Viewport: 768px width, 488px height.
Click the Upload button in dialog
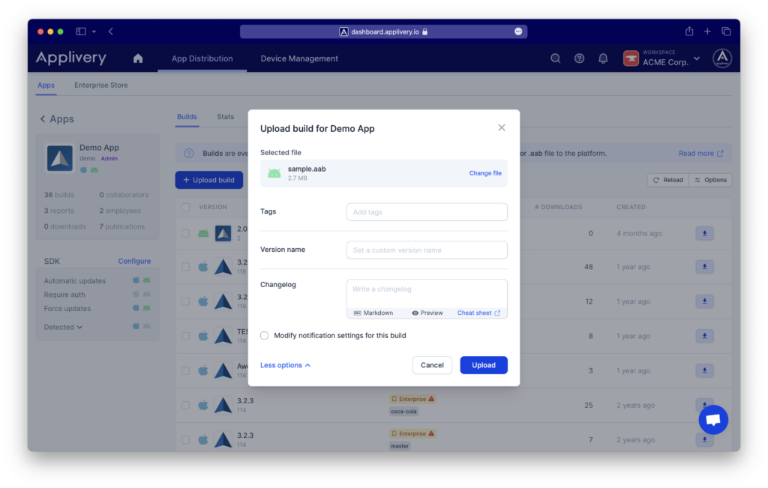click(484, 365)
